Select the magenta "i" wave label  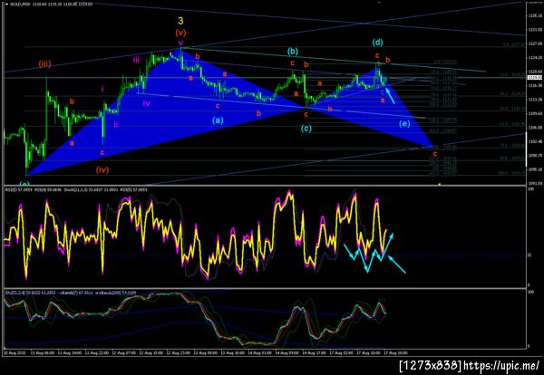point(102,89)
